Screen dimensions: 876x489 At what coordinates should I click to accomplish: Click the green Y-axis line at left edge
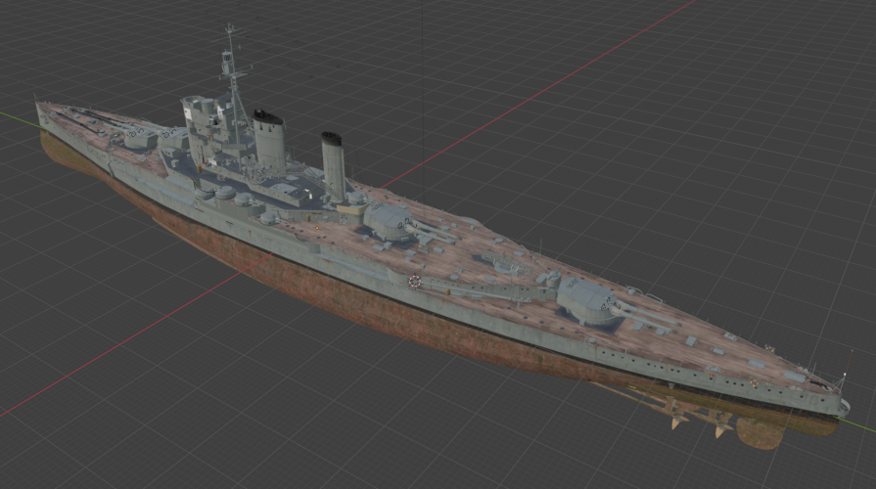coord(12,117)
